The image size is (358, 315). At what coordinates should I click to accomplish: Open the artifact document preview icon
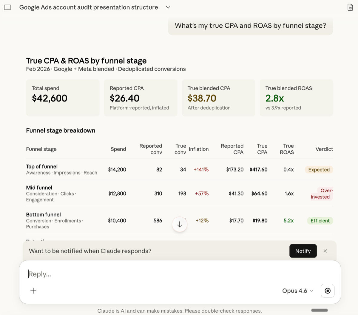351,7
